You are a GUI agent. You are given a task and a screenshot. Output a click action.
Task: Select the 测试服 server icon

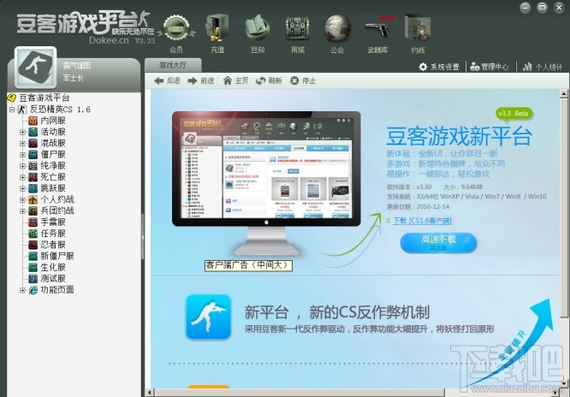[33, 278]
